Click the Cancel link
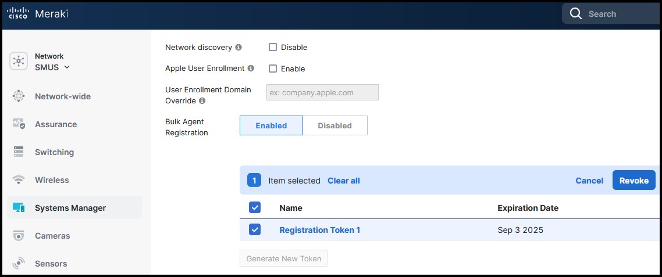662x277 pixels. coord(589,181)
